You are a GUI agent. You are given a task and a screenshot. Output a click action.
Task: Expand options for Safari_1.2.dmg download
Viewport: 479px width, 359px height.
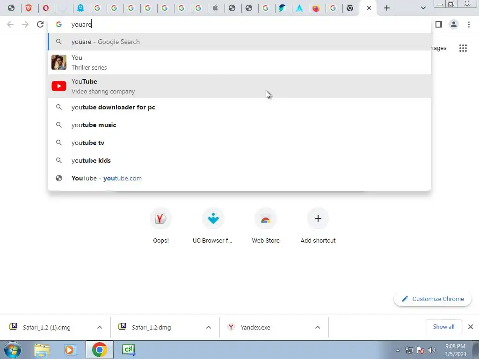pyautogui.click(x=208, y=327)
